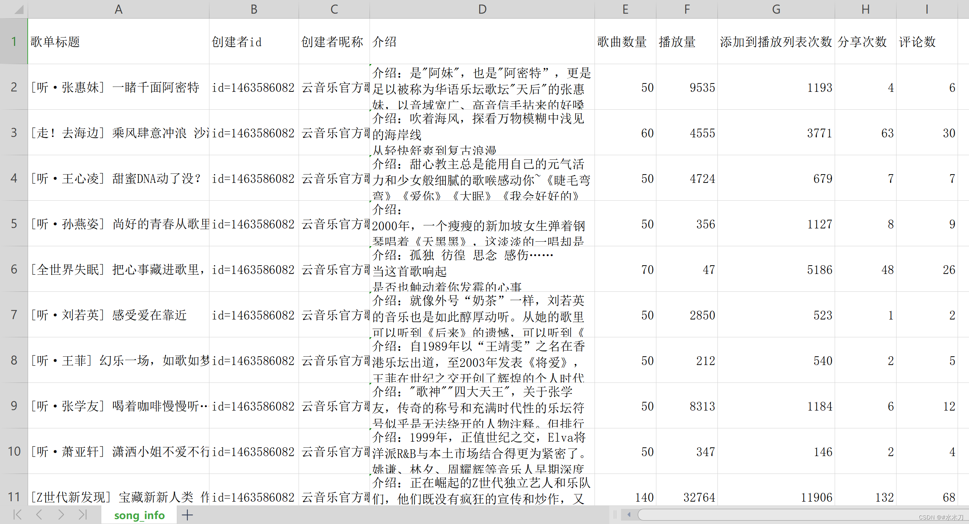Switch to the song_info sheet tab
This screenshot has height=524, width=969.
point(139,515)
